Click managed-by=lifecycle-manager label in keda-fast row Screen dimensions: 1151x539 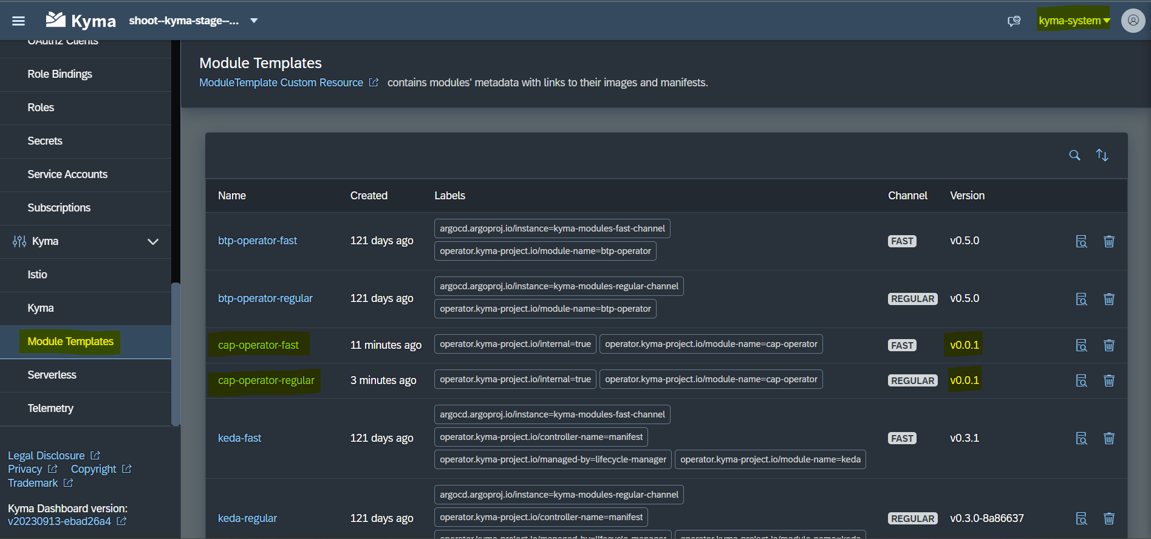pos(553,459)
